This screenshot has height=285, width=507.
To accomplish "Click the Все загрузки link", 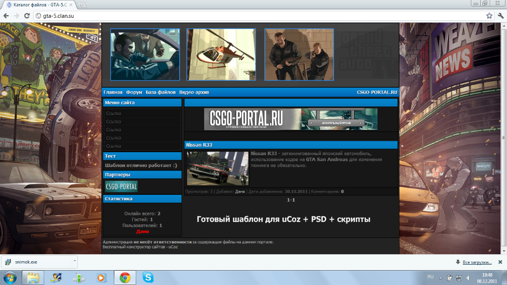I will (476, 262).
